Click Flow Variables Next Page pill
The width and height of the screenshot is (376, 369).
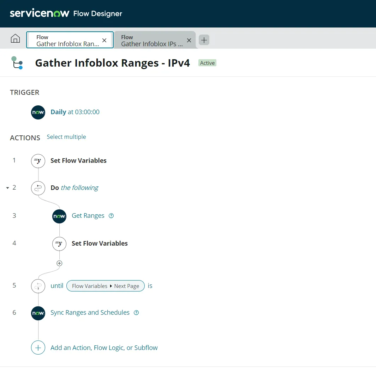[x=106, y=286]
